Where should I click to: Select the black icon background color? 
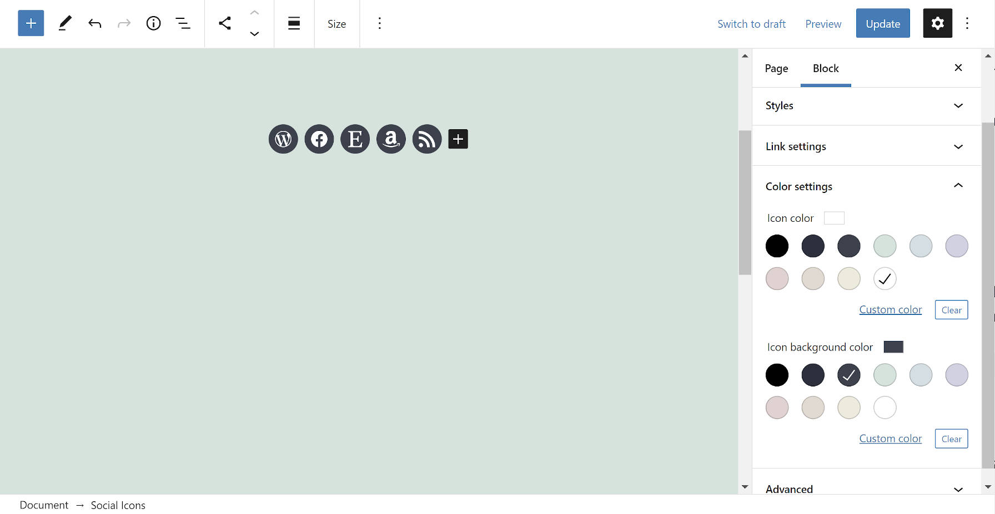tap(776, 375)
